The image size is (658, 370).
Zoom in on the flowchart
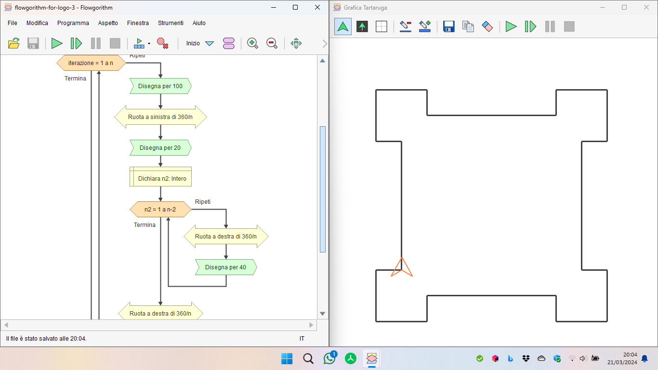click(x=252, y=43)
